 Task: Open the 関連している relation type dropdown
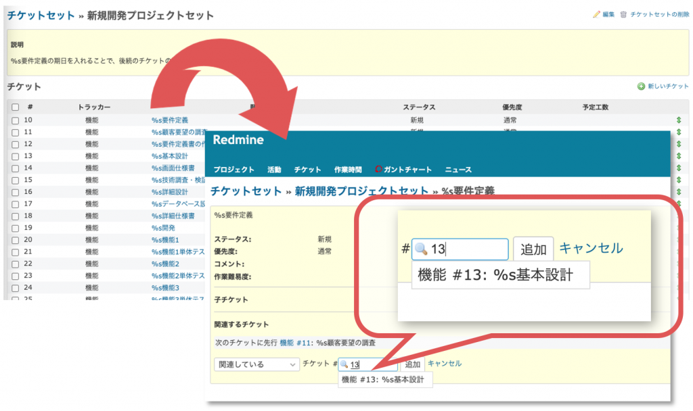pyautogui.click(x=256, y=364)
